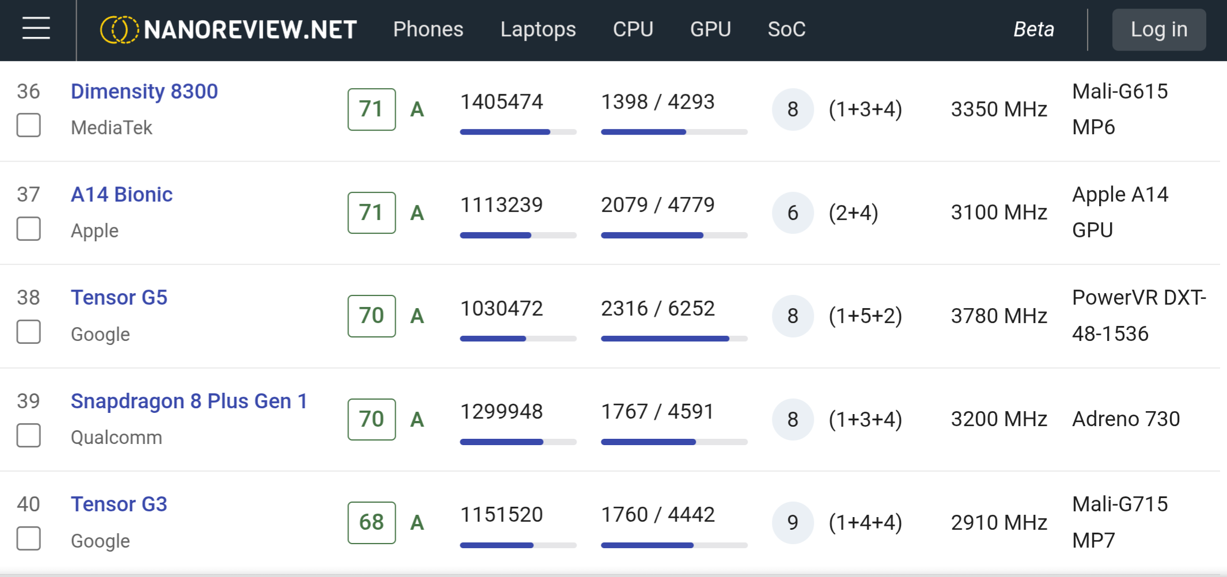Screen dimensions: 1227x577
Task: Click the 2910 MHz clock speed
Action: [x=999, y=522]
